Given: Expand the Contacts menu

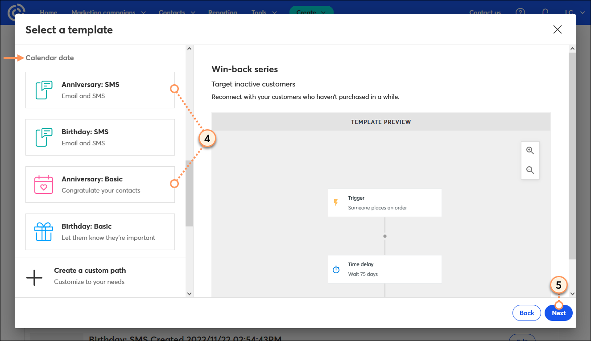Looking at the screenshot, I should [177, 12].
